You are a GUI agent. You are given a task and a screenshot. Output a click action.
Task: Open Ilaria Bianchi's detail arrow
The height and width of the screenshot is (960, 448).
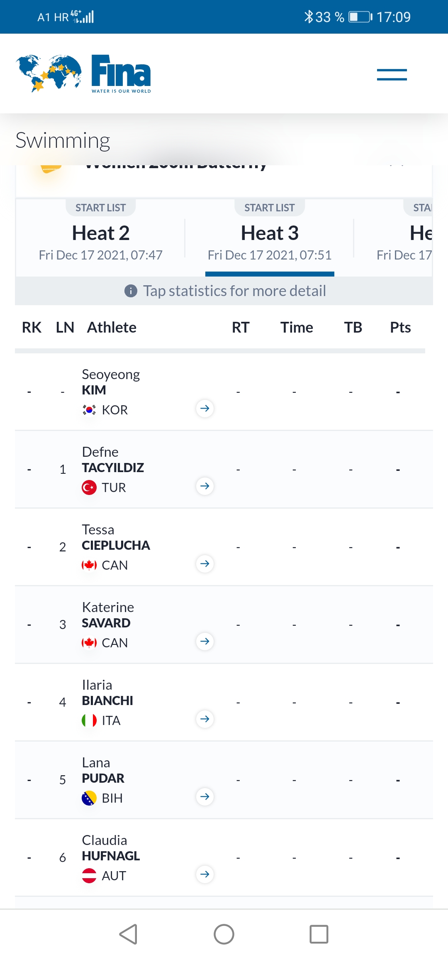pos(205,719)
